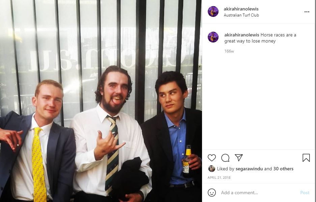Screen dimensions: 316x202
Task: Click the caption profile avatar
Action: 213,37
